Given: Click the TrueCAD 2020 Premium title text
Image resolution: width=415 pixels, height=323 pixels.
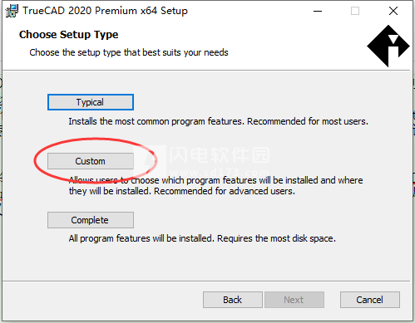Looking at the screenshot, I should click(x=105, y=11).
